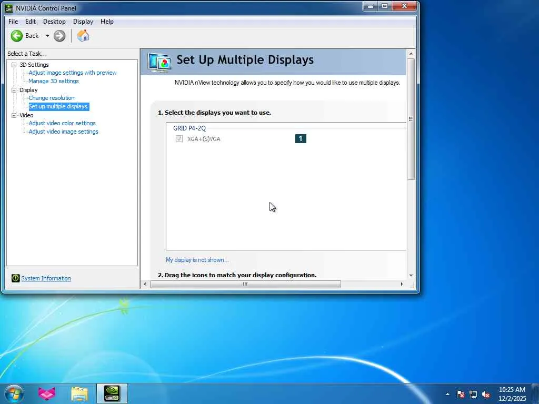Open Adjust image settings with preview
This screenshot has height=404, width=539.
[x=73, y=73]
